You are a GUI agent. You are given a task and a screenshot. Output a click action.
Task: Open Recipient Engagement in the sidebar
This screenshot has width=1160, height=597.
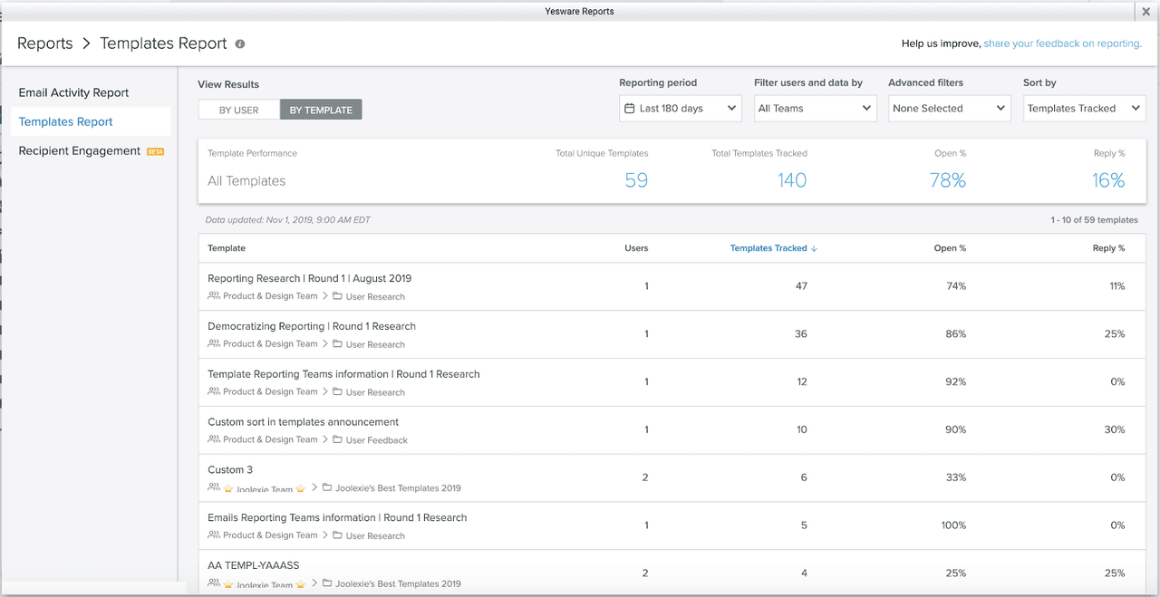click(80, 150)
